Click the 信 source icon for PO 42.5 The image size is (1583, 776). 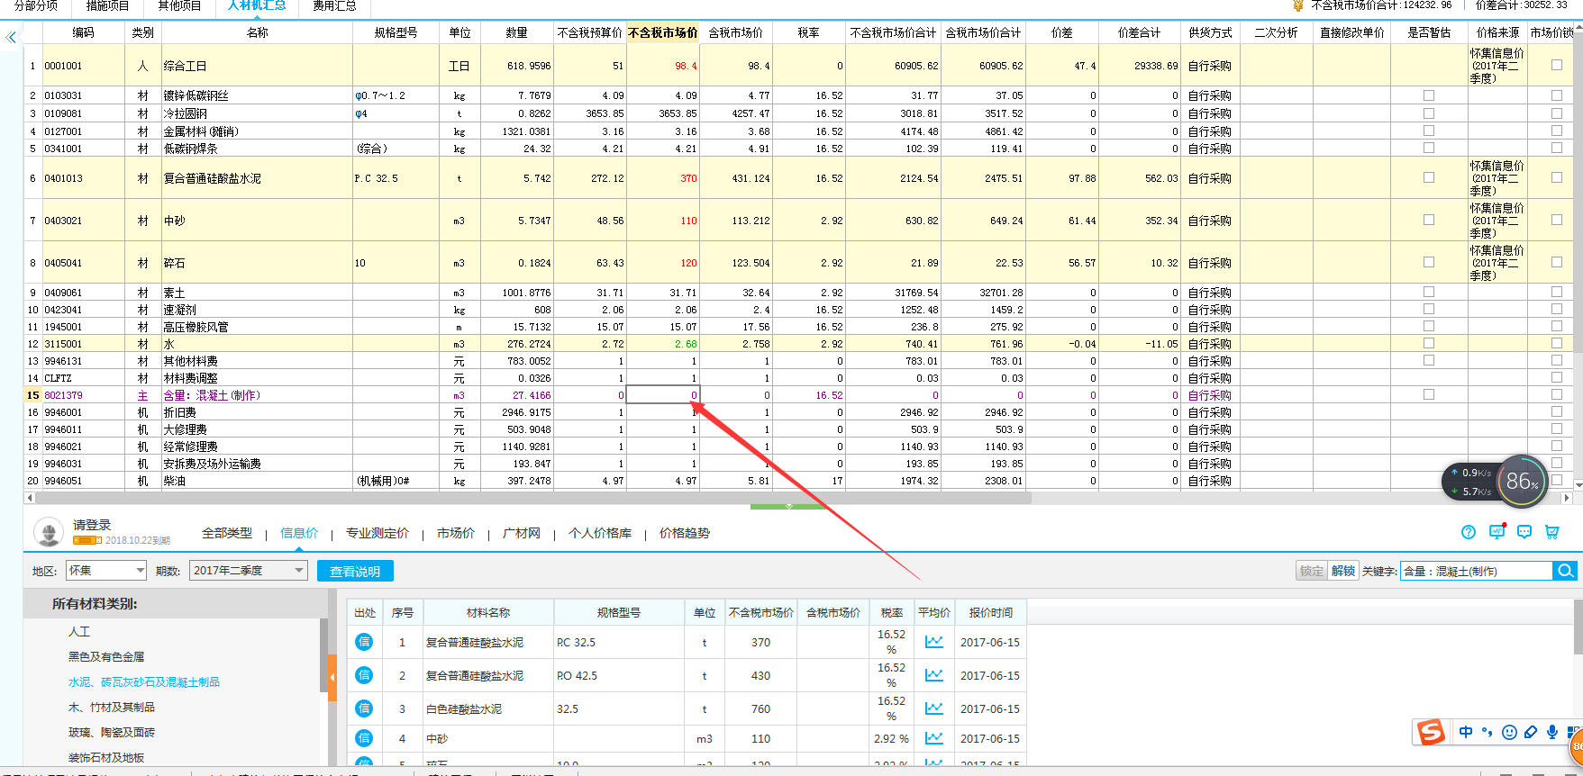coord(364,675)
